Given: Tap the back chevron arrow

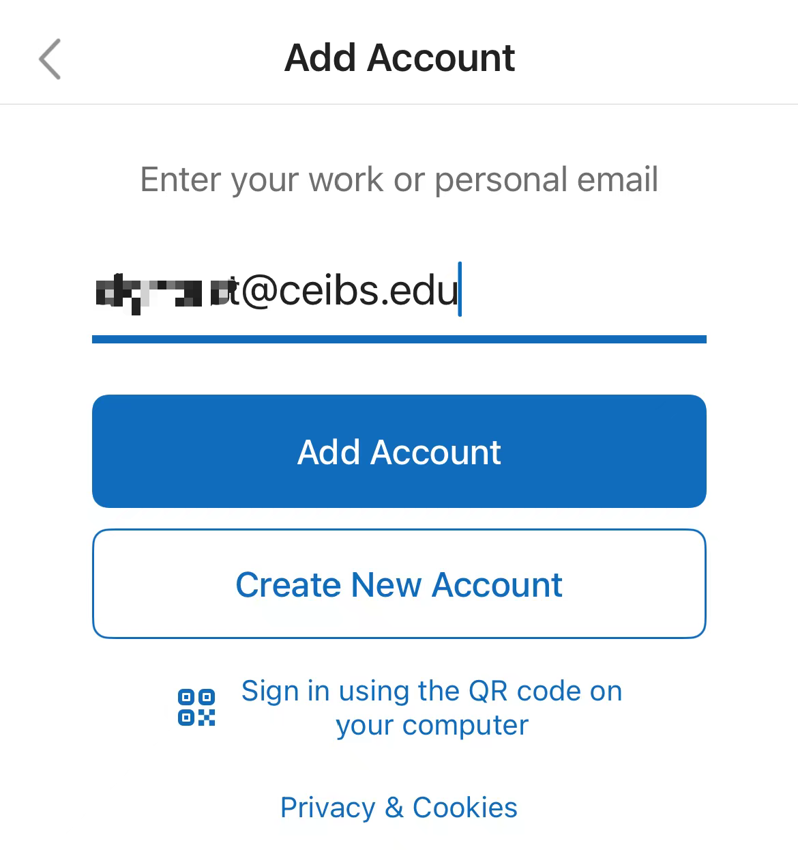Looking at the screenshot, I should 50,59.
